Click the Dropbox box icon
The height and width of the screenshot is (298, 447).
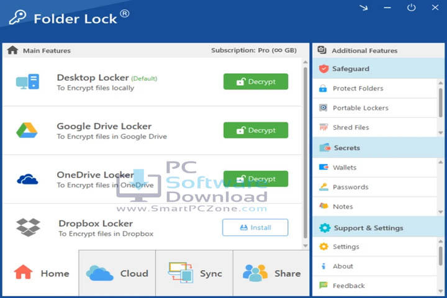click(x=28, y=227)
